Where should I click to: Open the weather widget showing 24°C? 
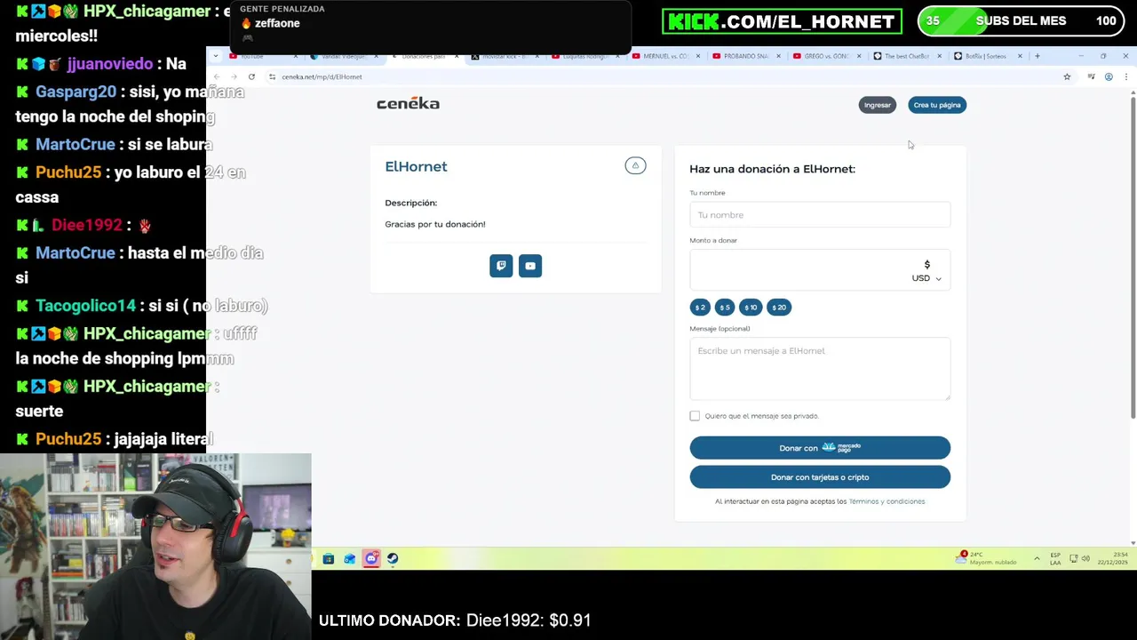coord(987,558)
